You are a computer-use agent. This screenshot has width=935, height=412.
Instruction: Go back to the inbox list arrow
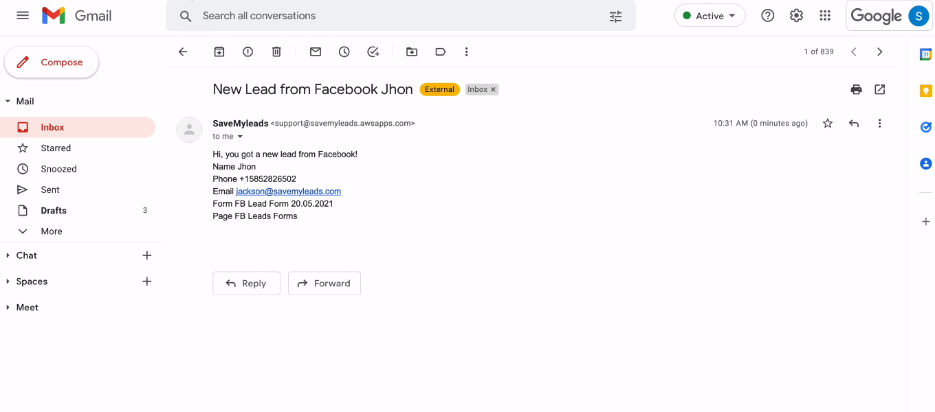[183, 51]
